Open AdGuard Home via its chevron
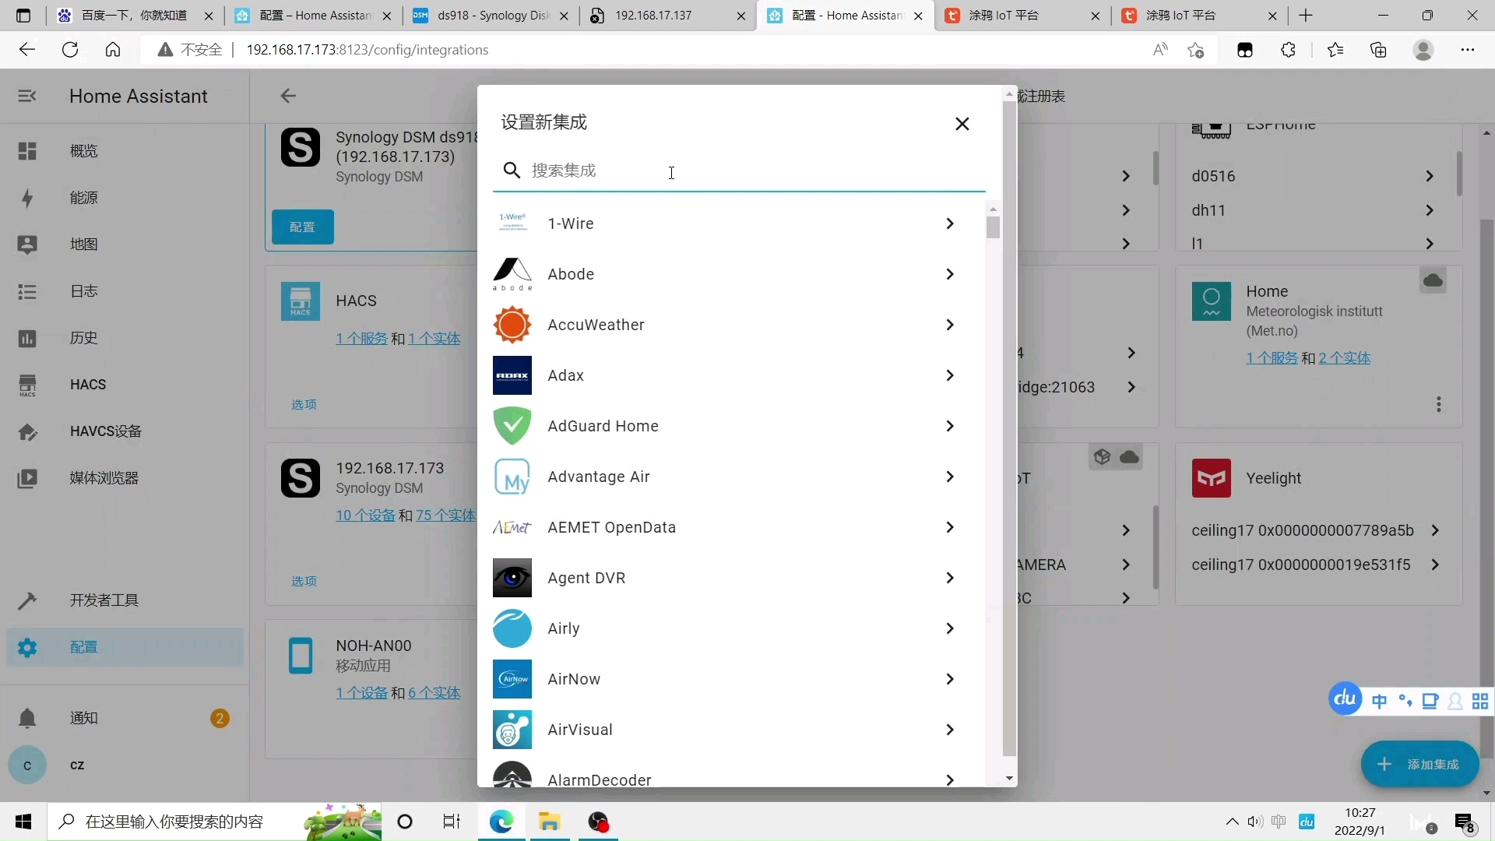The height and width of the screenshot is (841, 1495). pos(950,426)
